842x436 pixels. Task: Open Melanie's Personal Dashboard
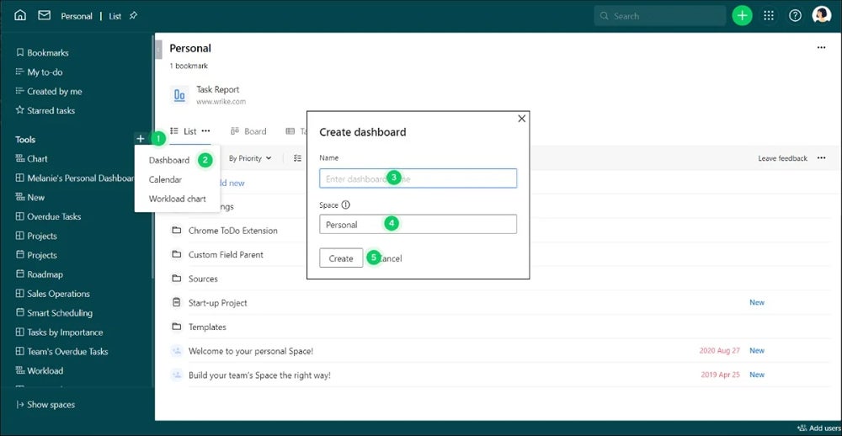(74, 178)
